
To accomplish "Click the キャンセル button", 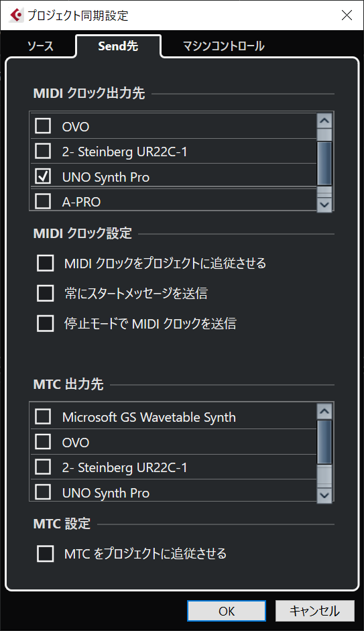I will point(315,611).
